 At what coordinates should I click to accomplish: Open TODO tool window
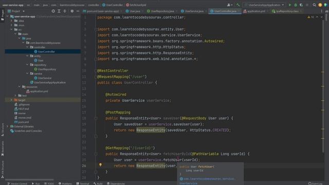[49, 183]
